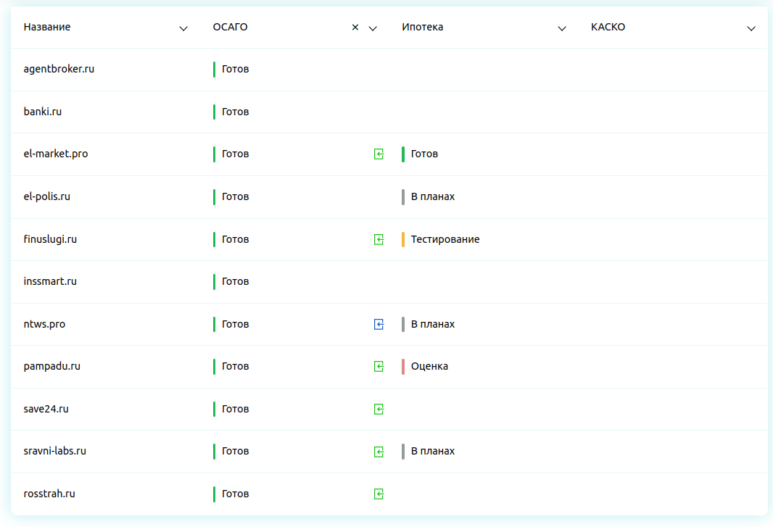The width and height of the screenshot is (773, 527).
Task: Select the agentbroker.ru row name
Action: (x=59, y=69)
